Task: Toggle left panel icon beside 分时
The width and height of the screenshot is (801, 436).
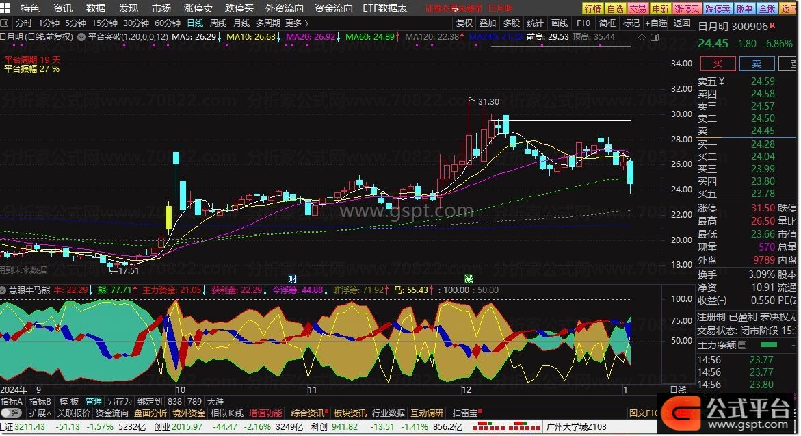Action: tap(5, 23)
